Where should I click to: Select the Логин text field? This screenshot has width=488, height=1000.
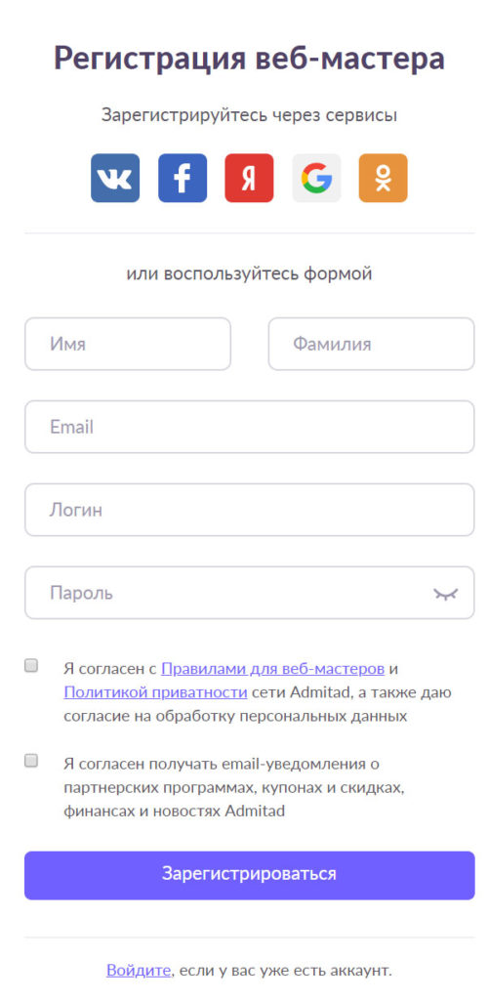click(250, 510)
